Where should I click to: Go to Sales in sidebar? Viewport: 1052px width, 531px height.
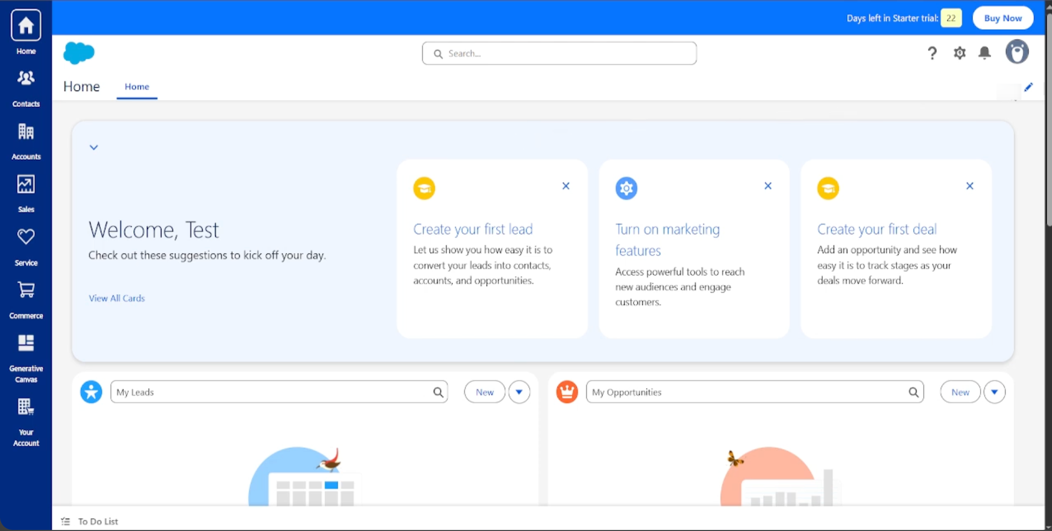pos(26,194)
